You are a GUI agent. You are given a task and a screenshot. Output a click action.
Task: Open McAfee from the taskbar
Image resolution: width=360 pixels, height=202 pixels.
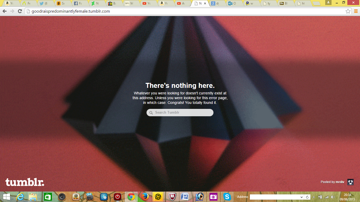[x=172, y=197]
